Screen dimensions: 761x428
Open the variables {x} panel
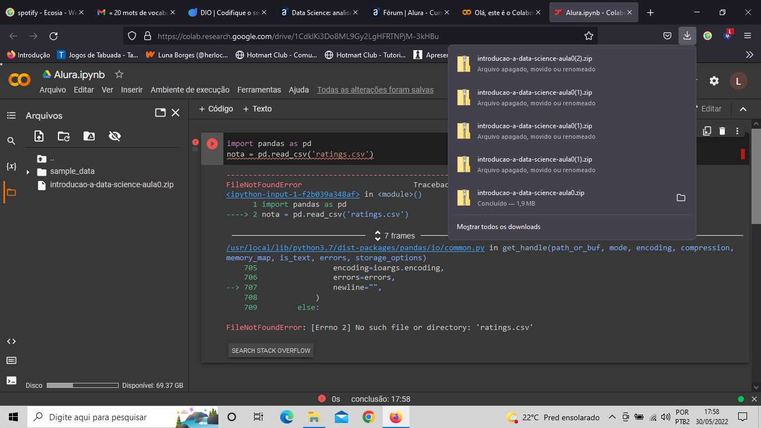(11, 166)
